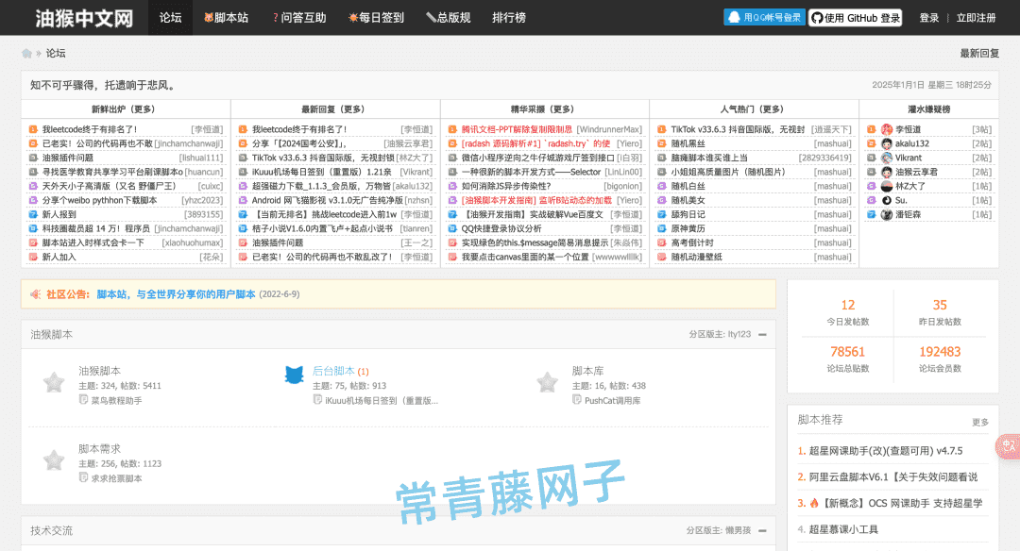Open 最新回复 link at top right
Screen dimensions: 1020x551
pos(979,53)
